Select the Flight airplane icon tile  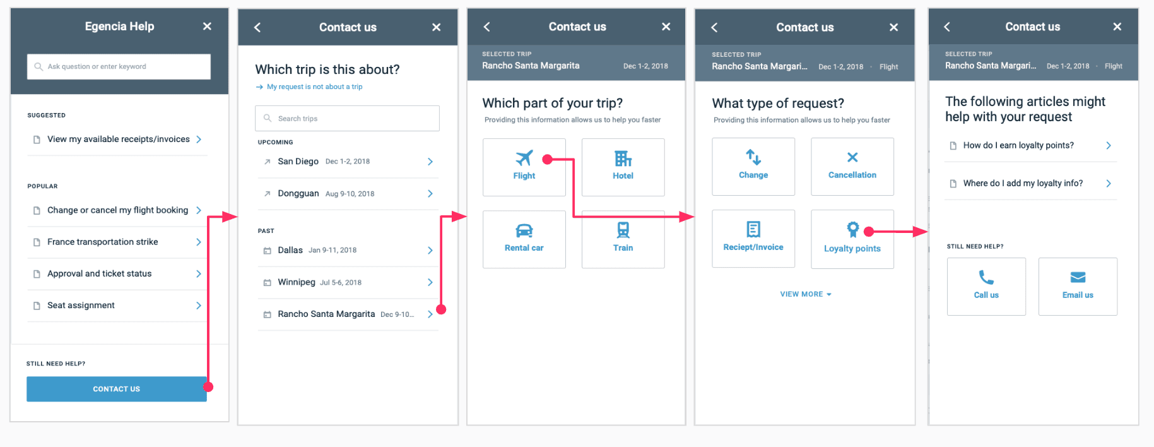click(524, 167)
